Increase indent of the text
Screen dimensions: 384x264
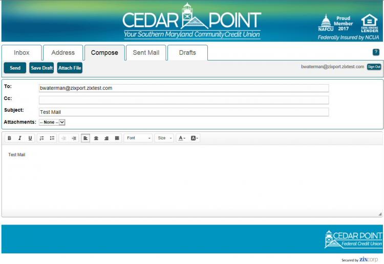point(74,138)
